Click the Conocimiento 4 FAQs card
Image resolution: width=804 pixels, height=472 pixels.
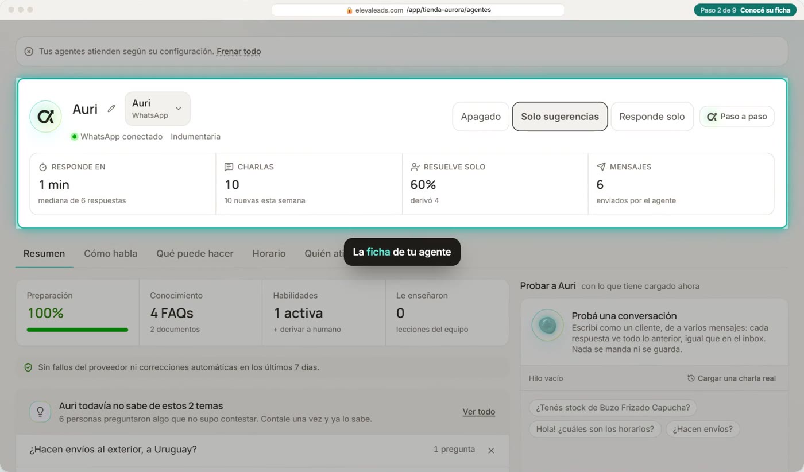(x=200, y=312)
